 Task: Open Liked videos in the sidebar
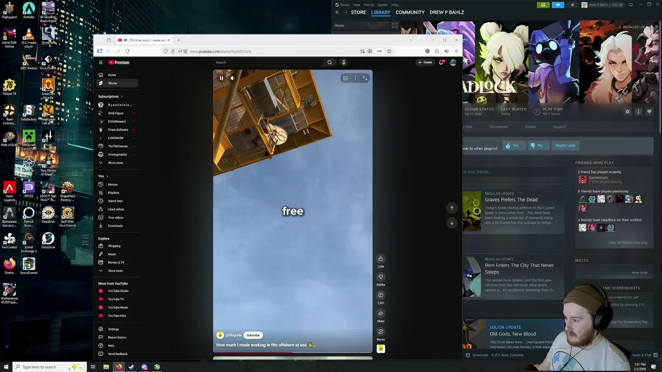117,209
